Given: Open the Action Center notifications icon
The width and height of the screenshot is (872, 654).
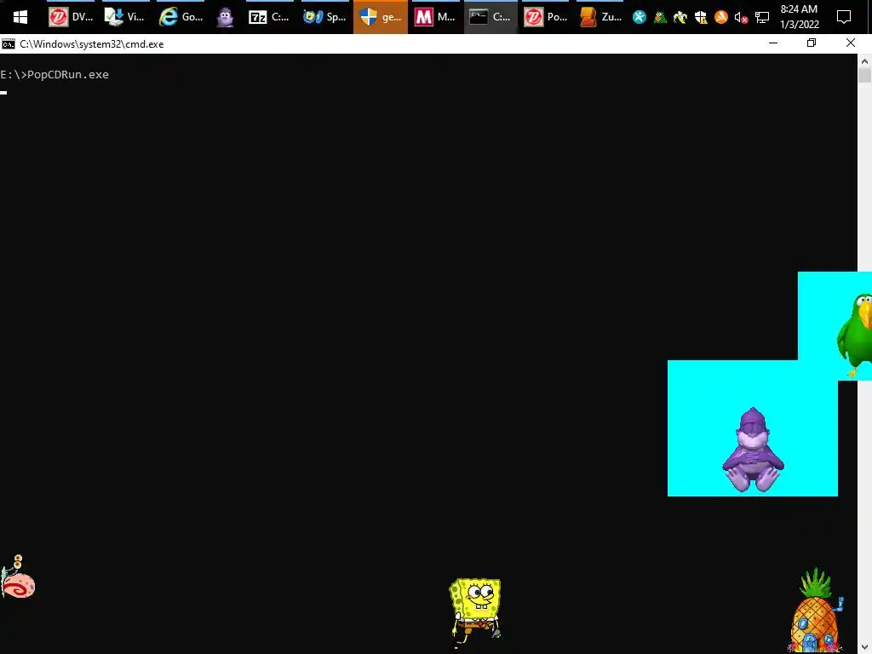Looking at the screenshot, I should click(844, 17).
